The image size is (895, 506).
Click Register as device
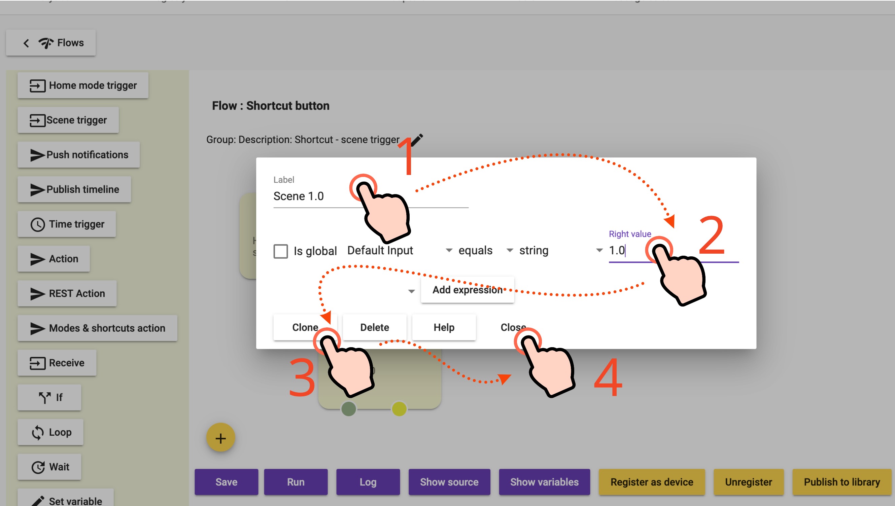[652, 482]
